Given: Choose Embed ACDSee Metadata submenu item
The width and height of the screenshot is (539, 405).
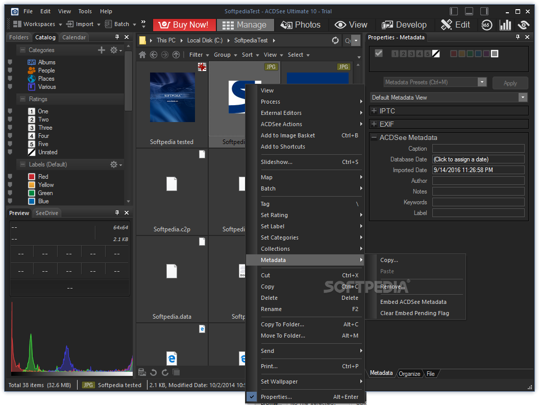Looking at the screenshot, I should 413,302.
